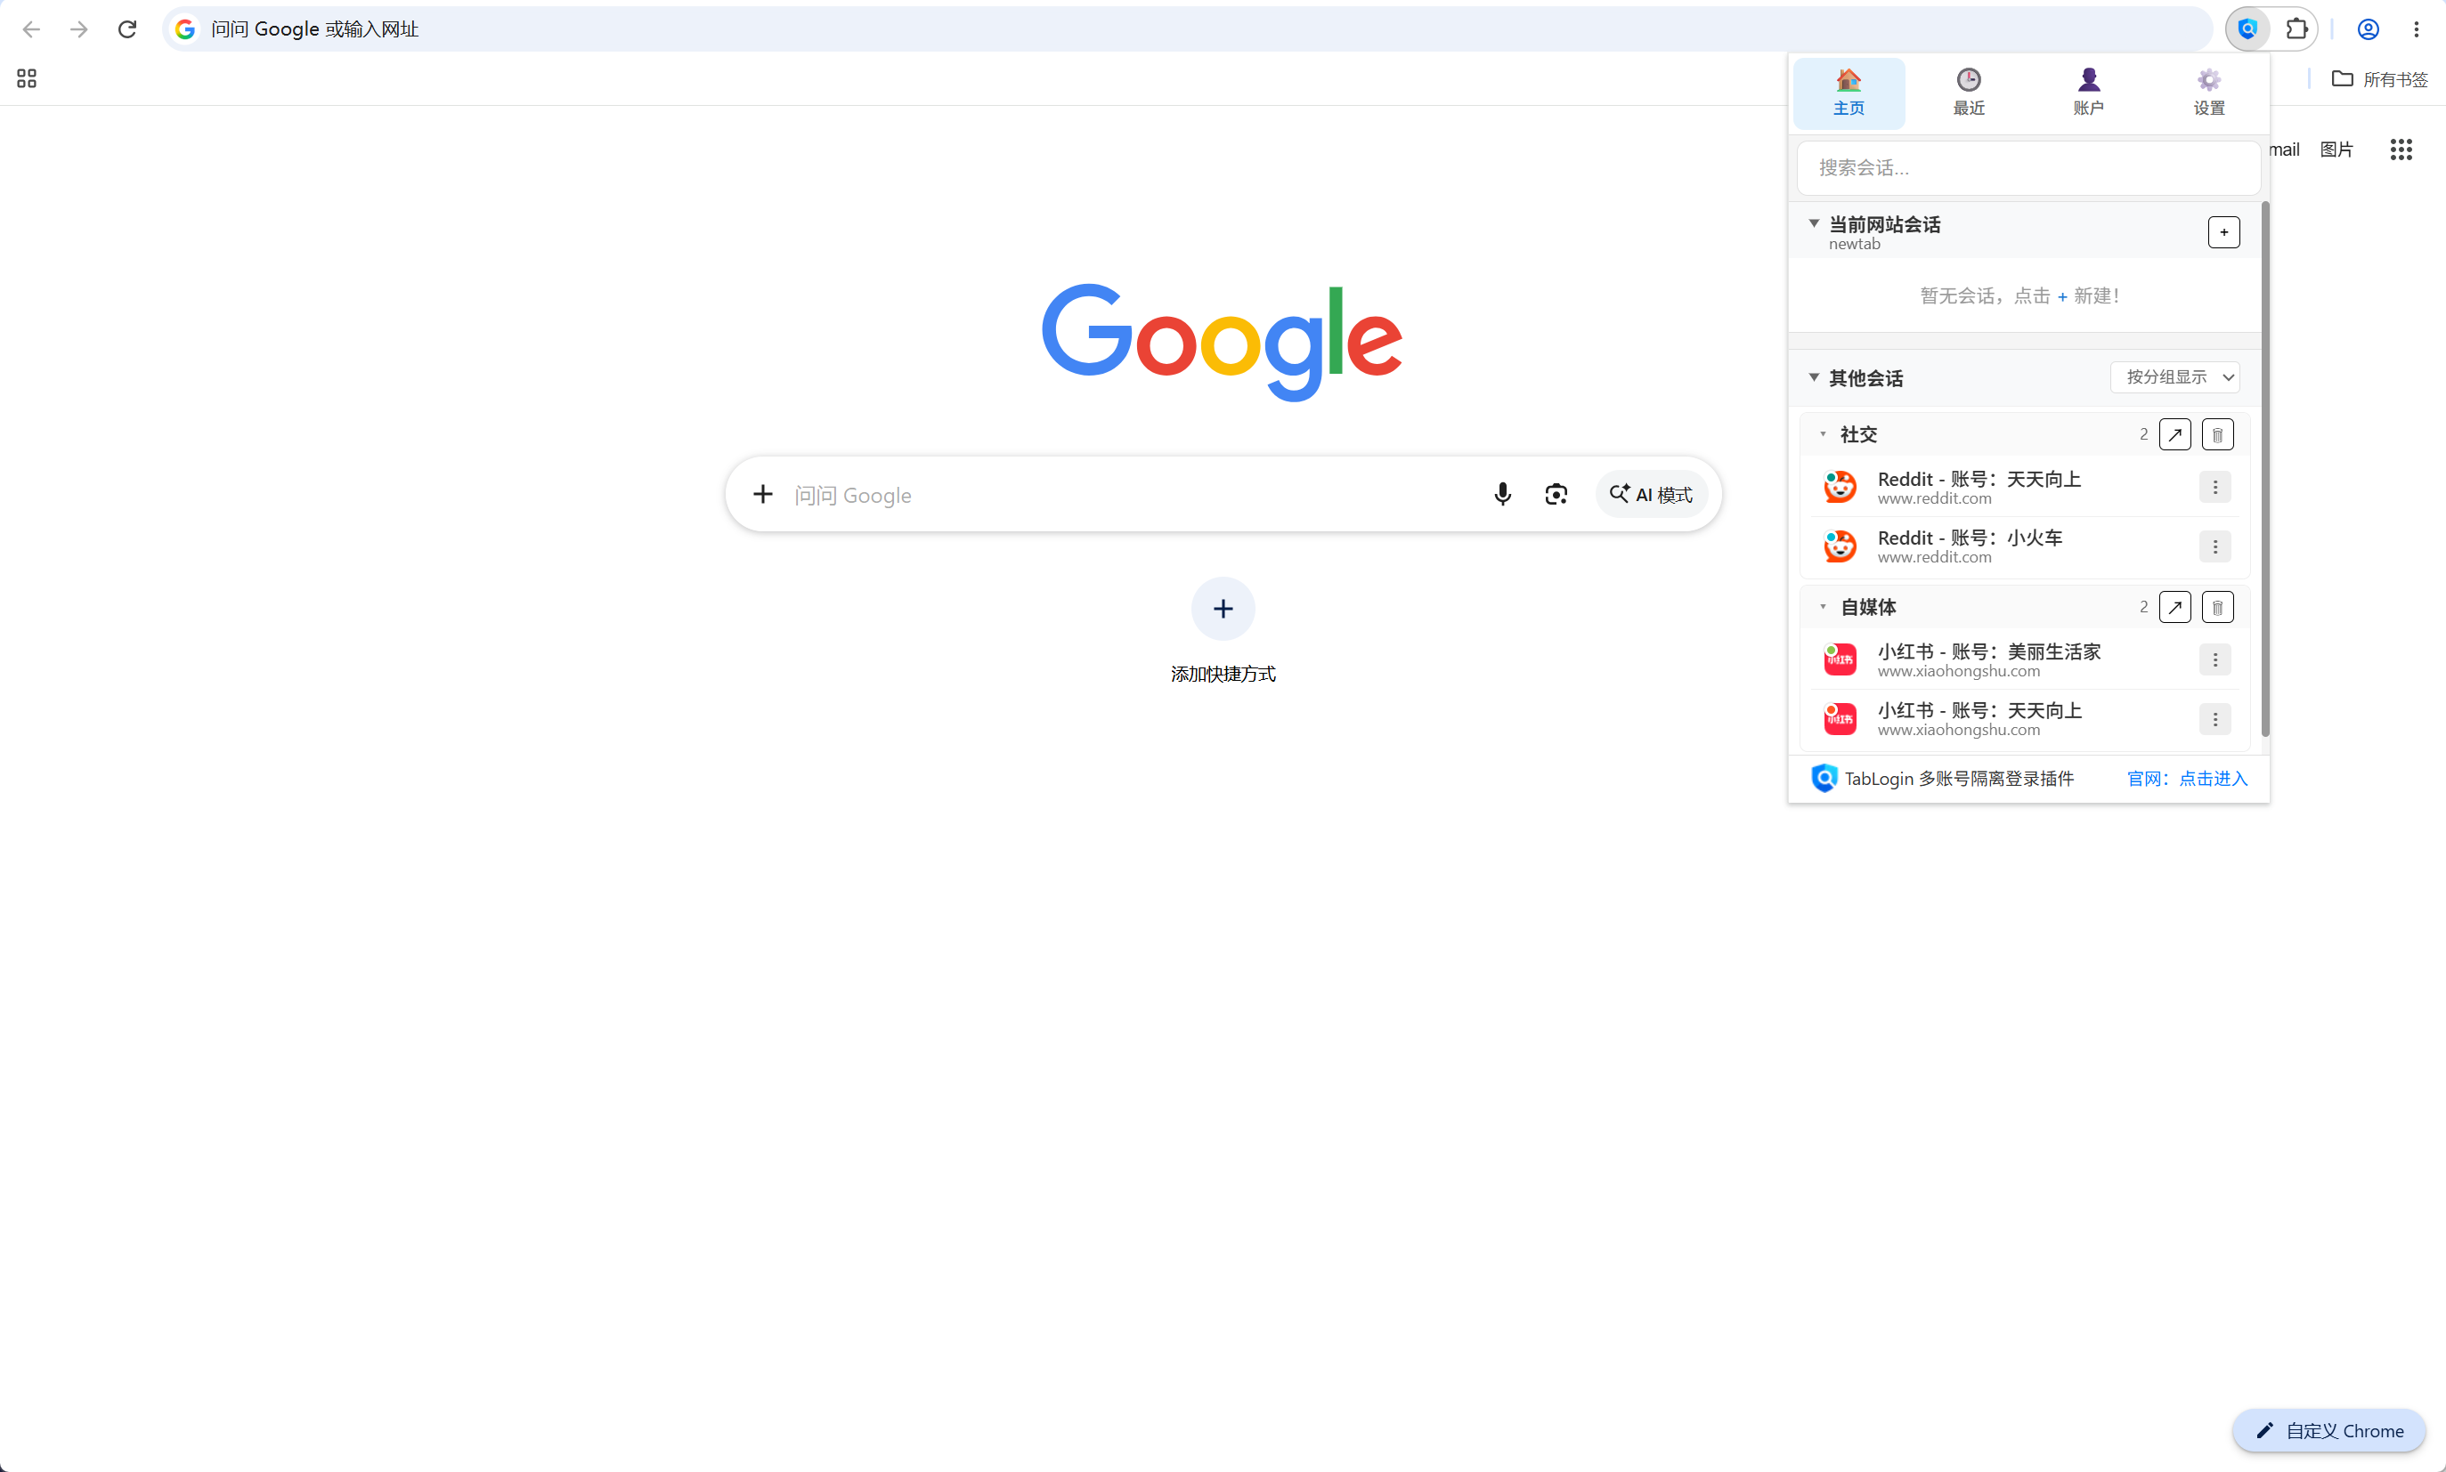Reload the current page

pyautogui.click(x=127, y=28)
